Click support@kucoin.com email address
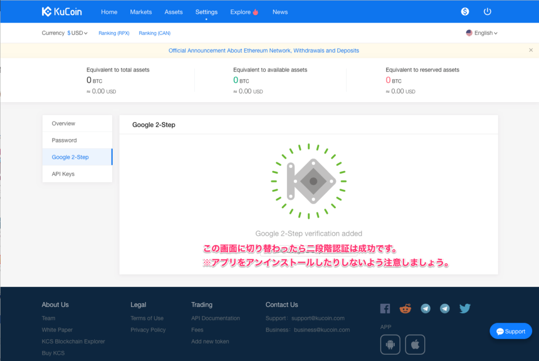 tap(317, 318)
